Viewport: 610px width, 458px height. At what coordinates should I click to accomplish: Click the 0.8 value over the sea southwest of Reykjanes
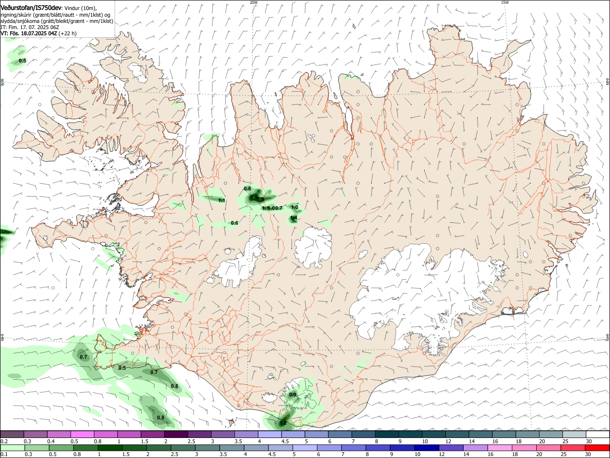pyautogui.click(x=161, y=417)
